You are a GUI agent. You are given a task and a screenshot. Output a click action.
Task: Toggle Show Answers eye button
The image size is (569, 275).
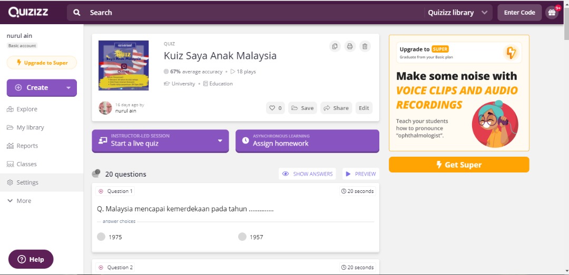307,174
